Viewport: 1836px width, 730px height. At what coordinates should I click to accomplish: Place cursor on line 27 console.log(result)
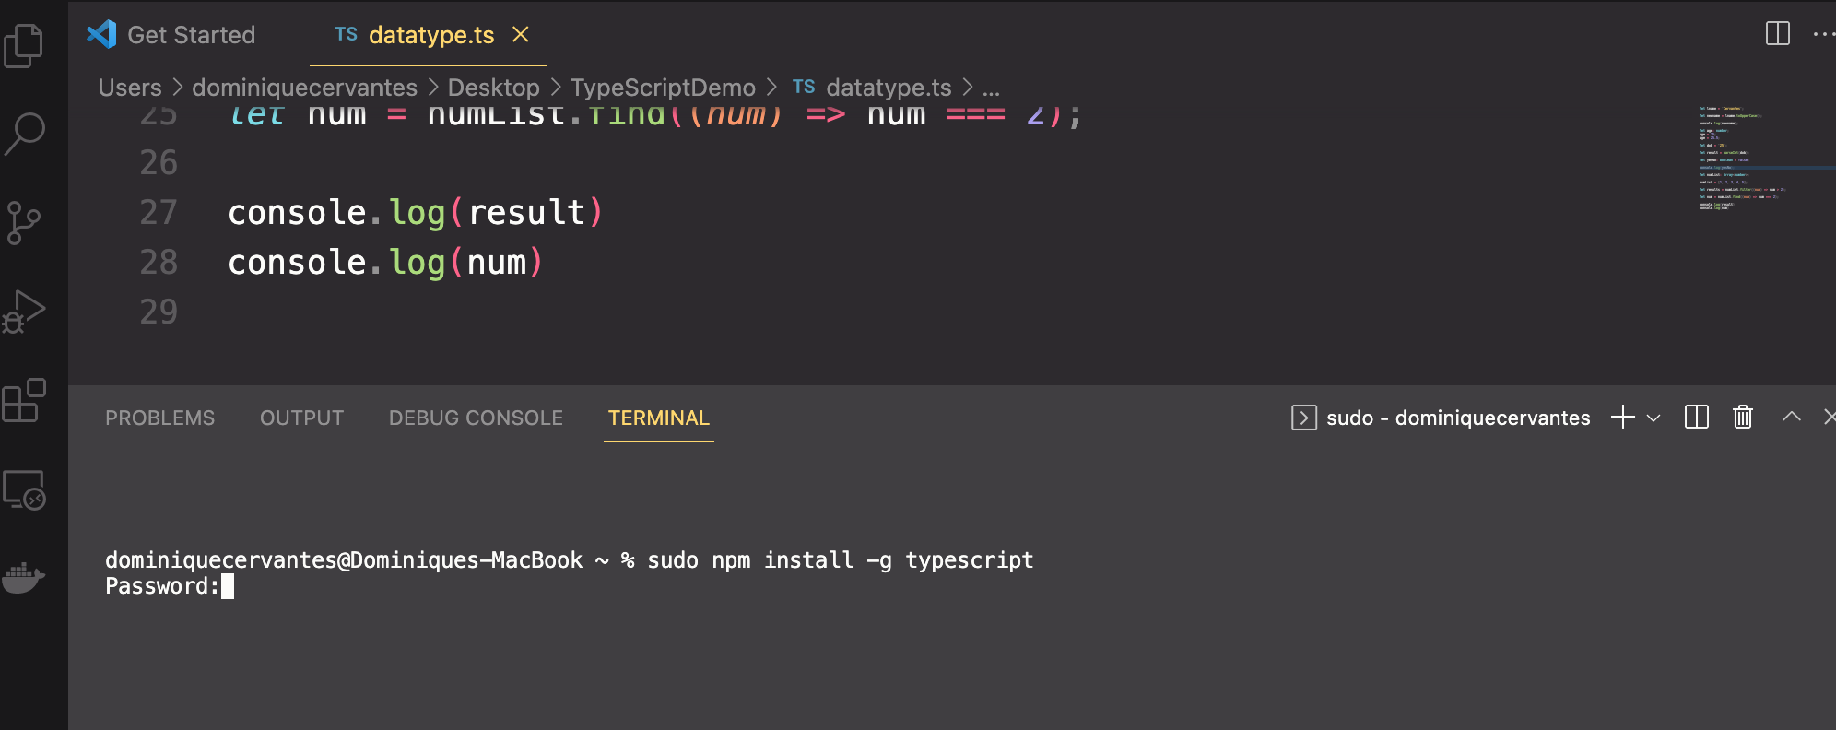[x=415, y=213]
